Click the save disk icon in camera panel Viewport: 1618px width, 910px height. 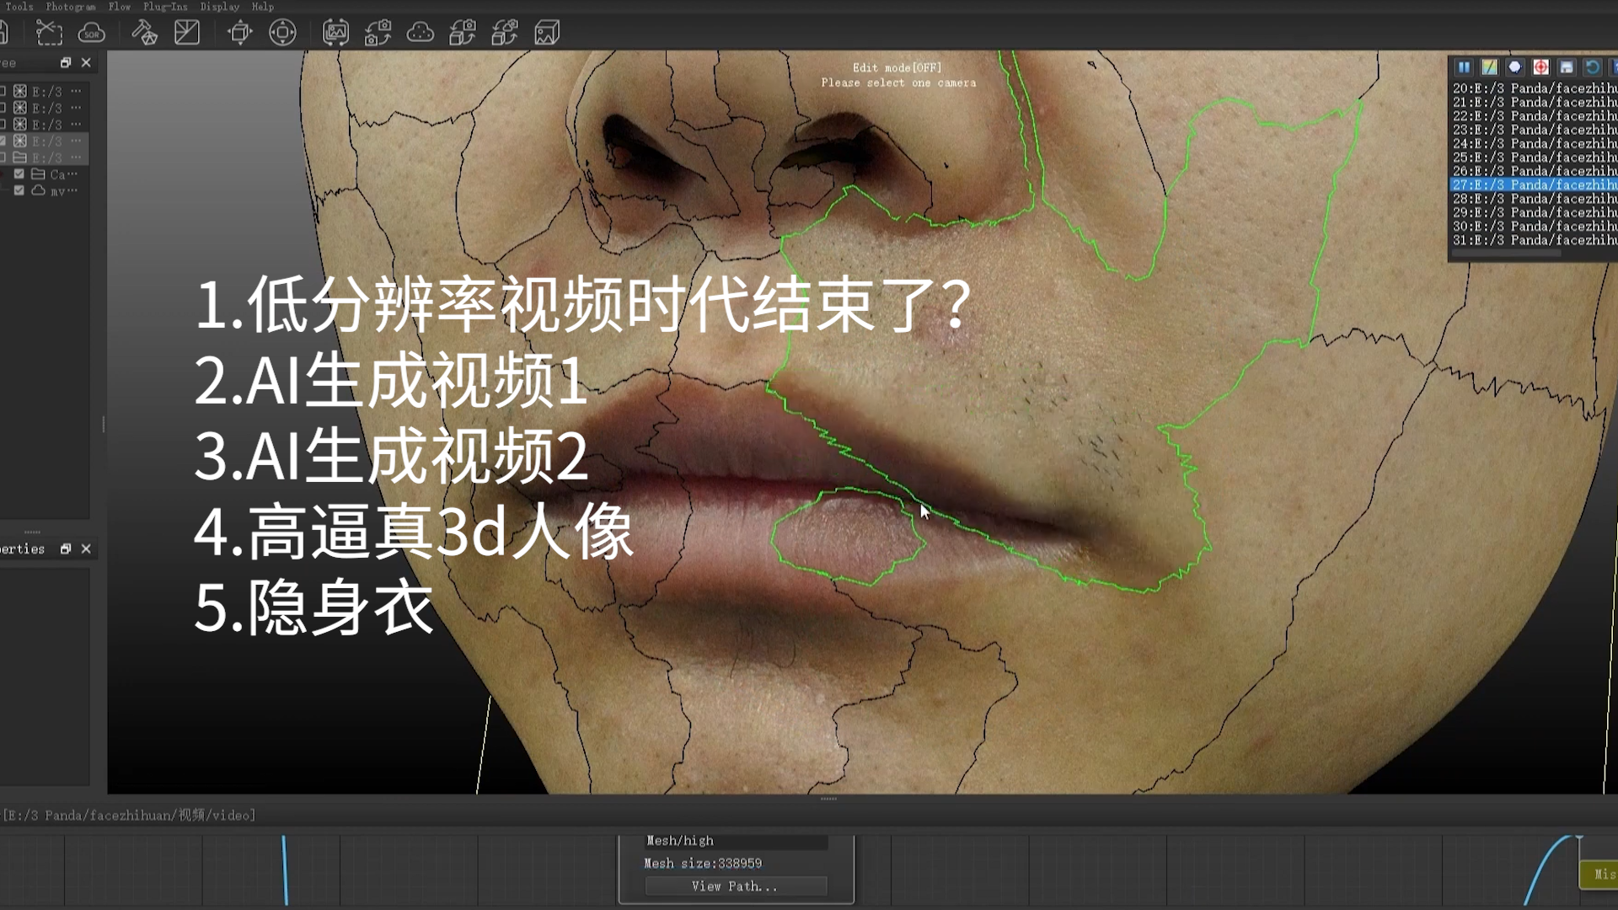pyautogui.click(x=1566, y=67)
